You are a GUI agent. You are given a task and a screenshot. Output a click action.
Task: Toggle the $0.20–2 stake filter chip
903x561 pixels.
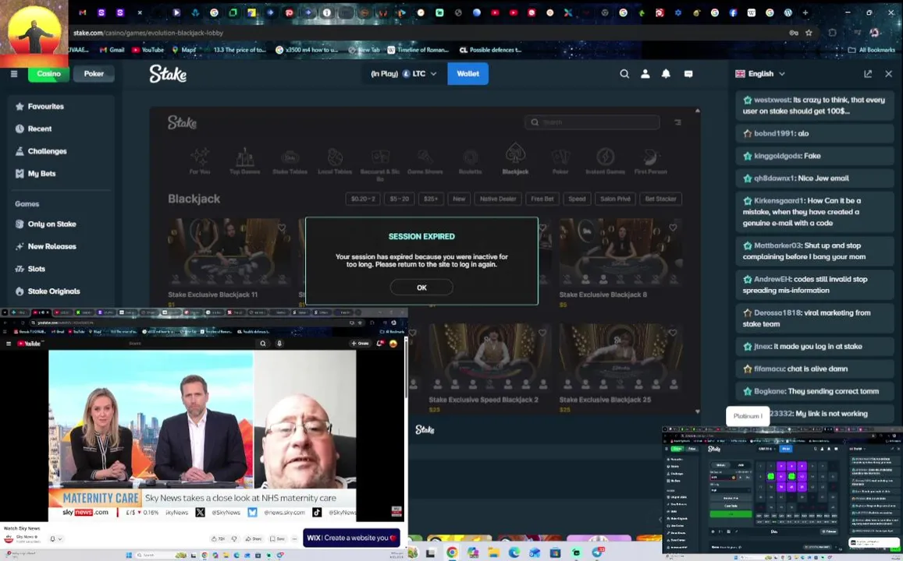tap(363, 199)
